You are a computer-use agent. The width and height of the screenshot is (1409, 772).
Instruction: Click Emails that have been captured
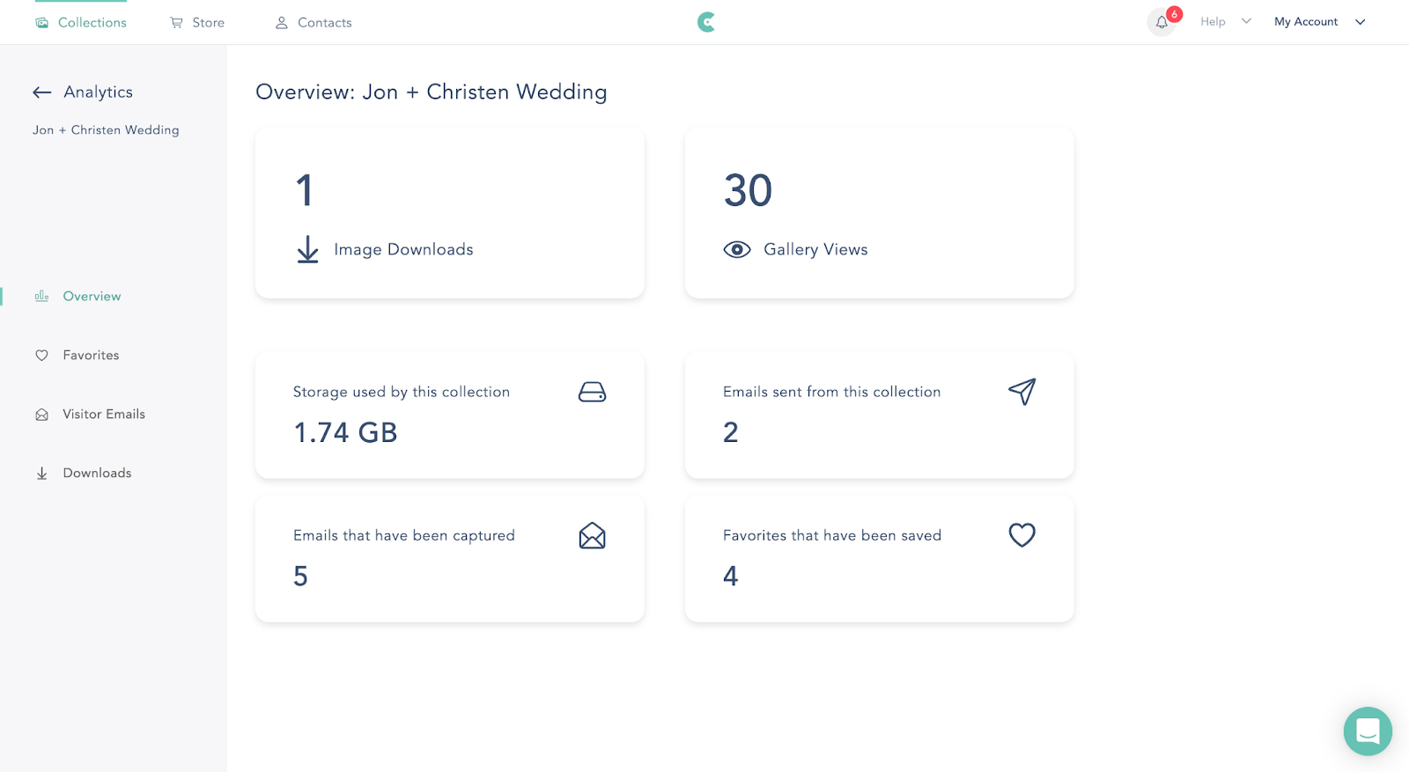pyautogui.click(x=404, y=536)
